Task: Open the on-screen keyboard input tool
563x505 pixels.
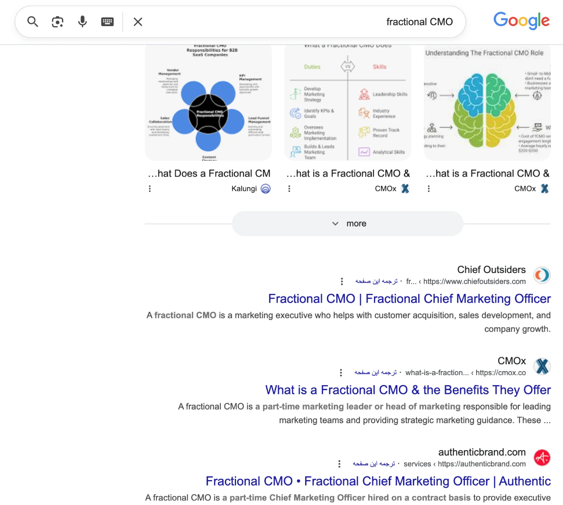Action: (107, 22)
